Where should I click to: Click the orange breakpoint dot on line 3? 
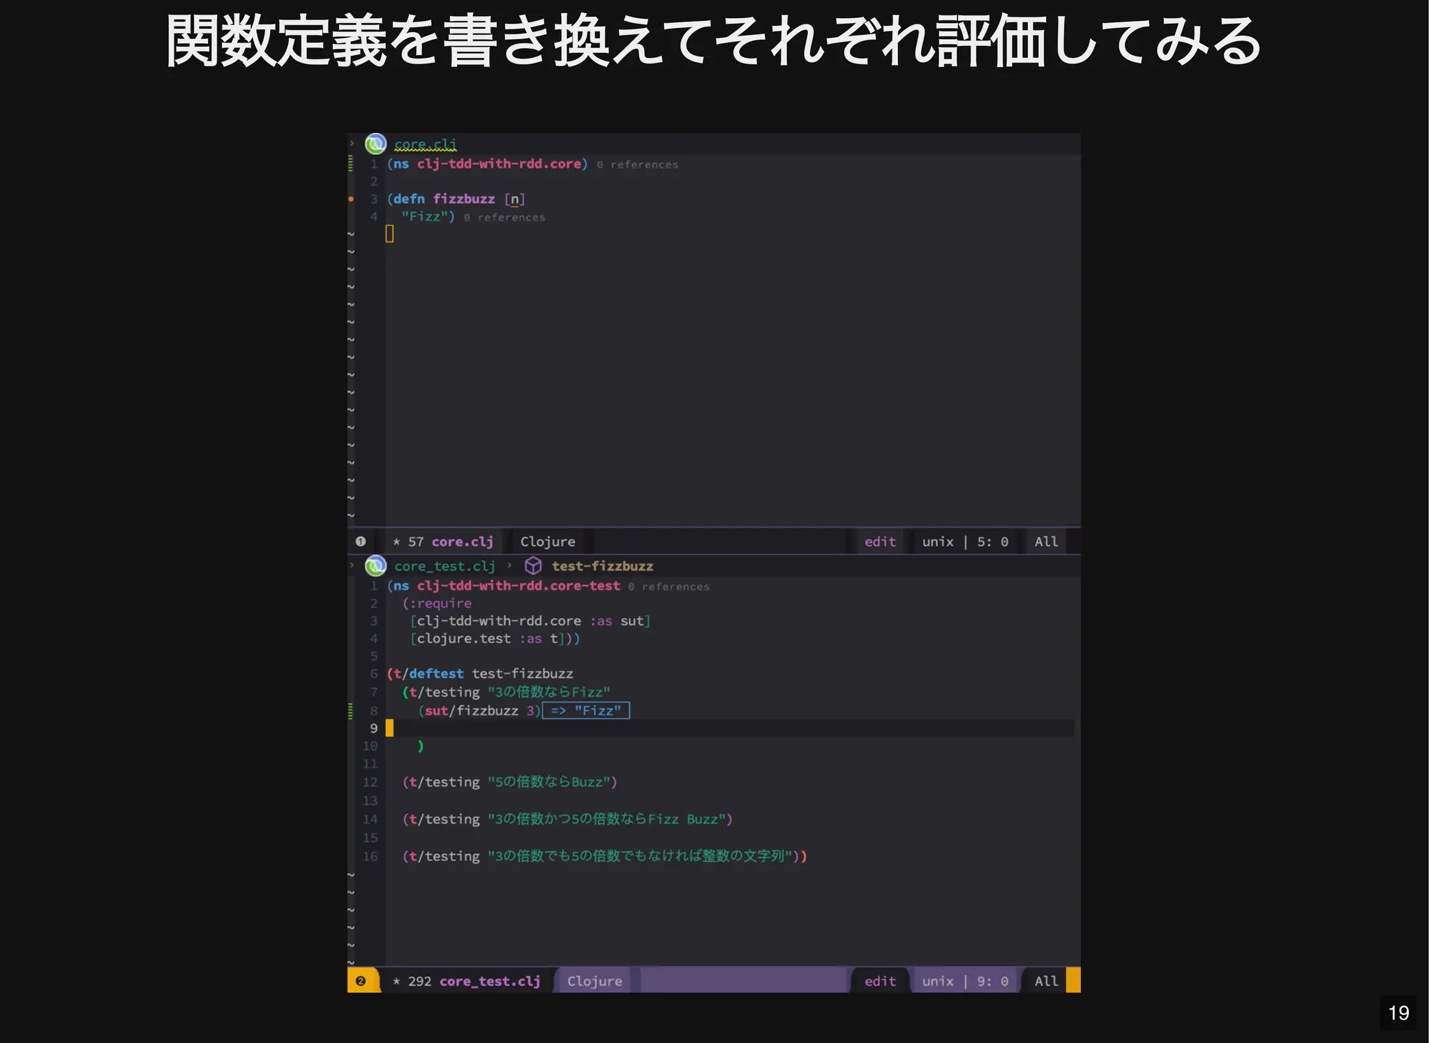coord(351,199)
